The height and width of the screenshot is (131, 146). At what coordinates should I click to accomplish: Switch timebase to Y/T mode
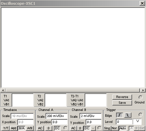[x=5, y=128]
